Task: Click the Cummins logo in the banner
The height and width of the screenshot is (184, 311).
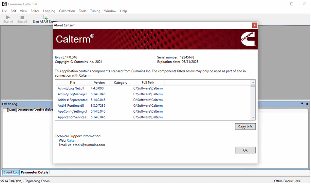Action: [x=247, y=39]
